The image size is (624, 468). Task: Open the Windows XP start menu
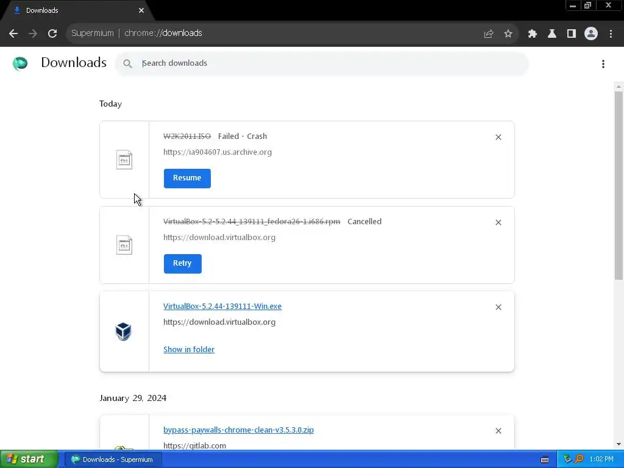[29, 459]
